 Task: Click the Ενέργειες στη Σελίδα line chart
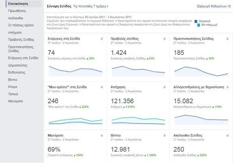(x=75, y=71)
